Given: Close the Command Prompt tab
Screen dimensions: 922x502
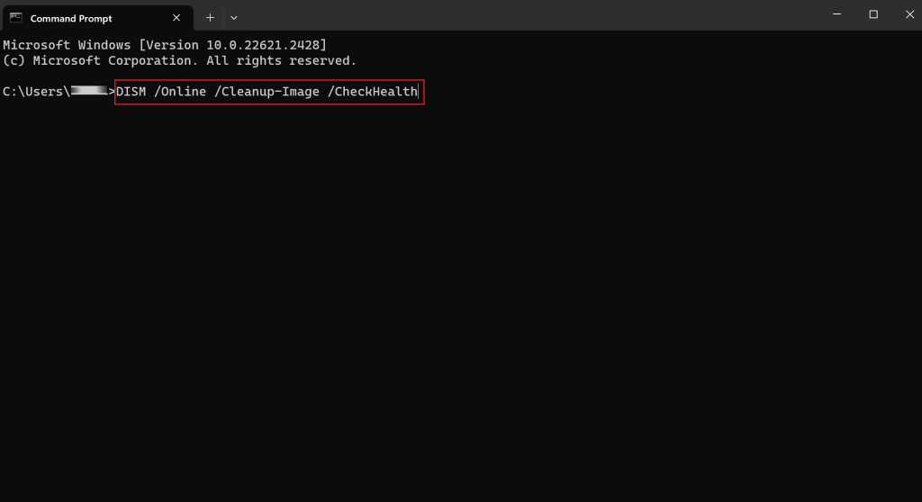Looking at the screenshot, I should pos(176,18).
